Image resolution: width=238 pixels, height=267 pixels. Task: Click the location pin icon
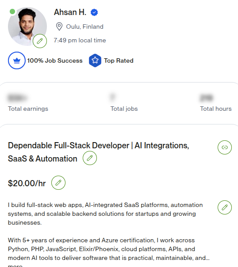tap(59, 26)
